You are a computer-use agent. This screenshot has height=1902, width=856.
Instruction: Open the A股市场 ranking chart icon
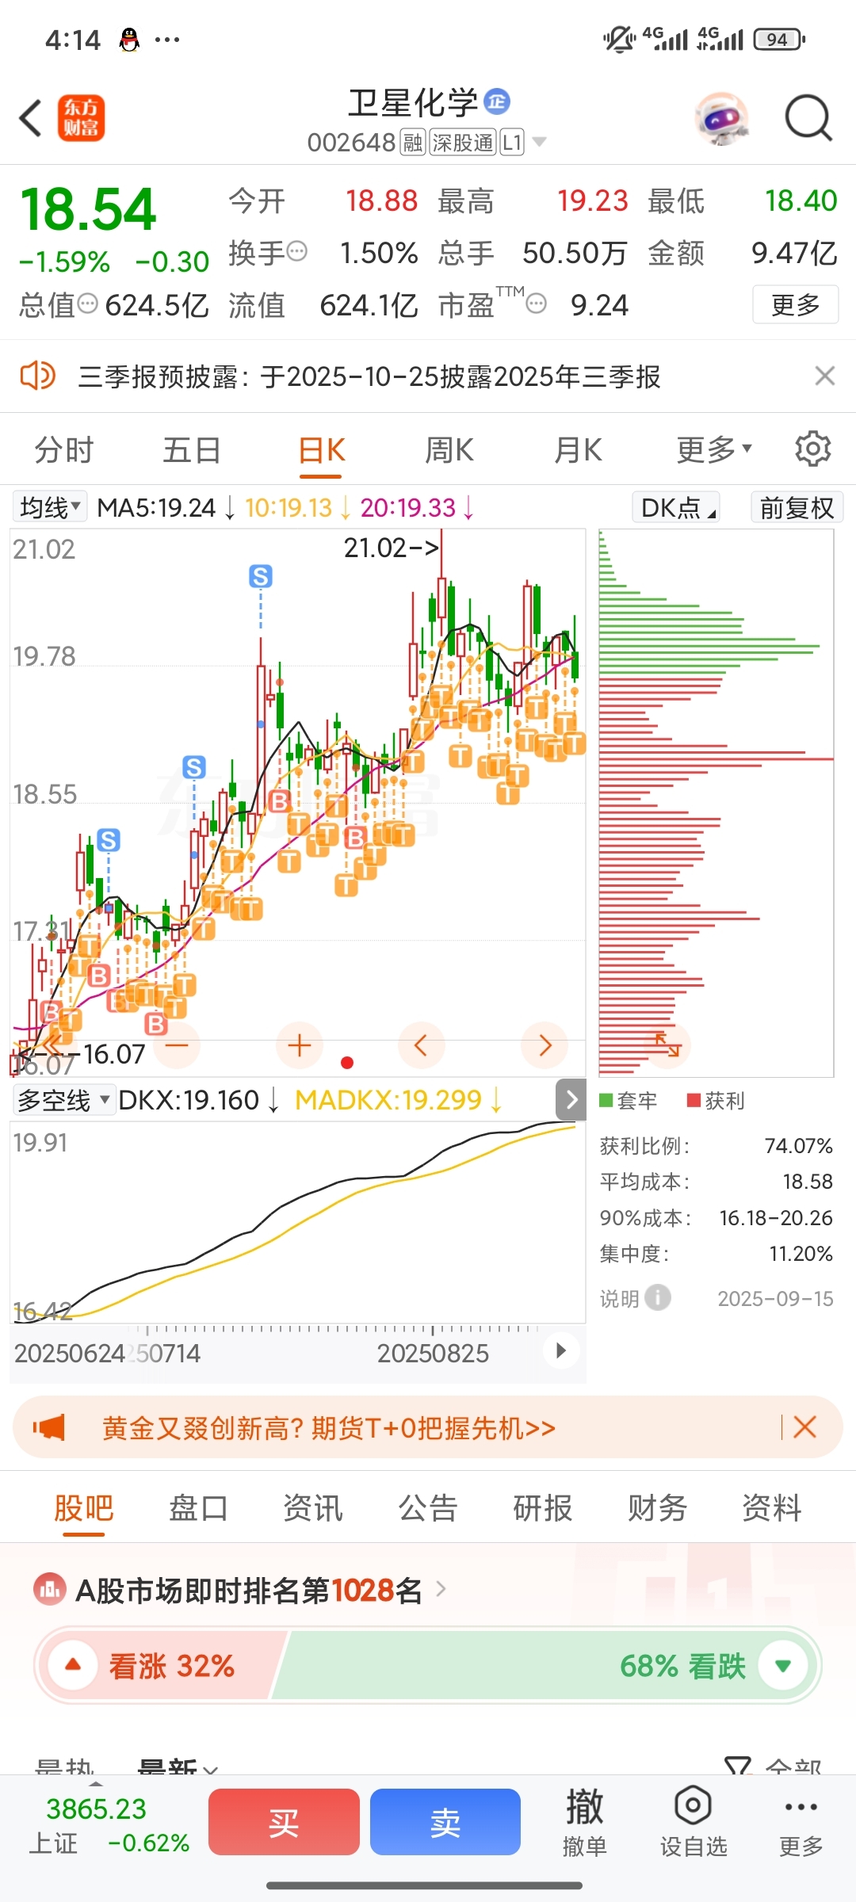click(x=50, y=1589)
